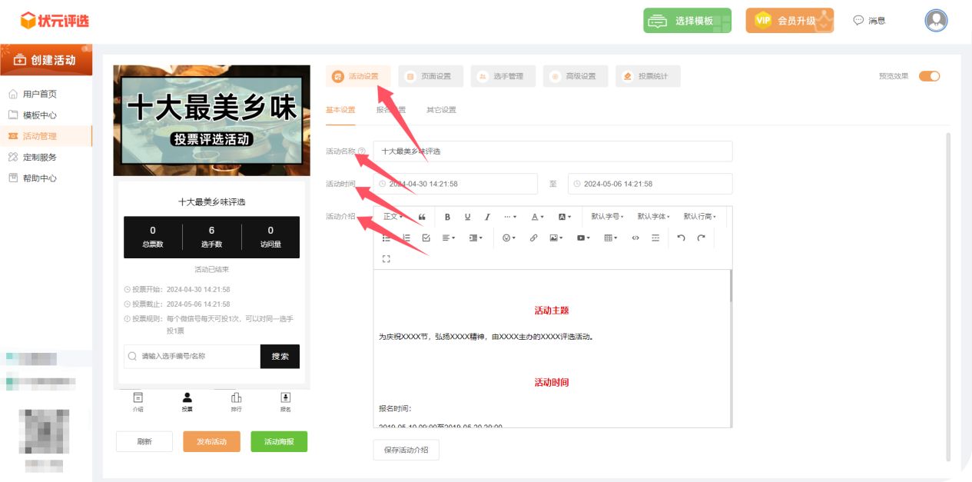The width and height of the screenshot is (972, 482).
Task: Expand the 默认行高 line height dropdown
Action: click(x=699, y=217)
